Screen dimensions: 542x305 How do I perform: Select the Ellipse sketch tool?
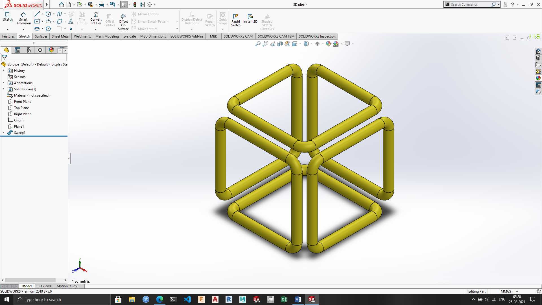pos(60,21)
